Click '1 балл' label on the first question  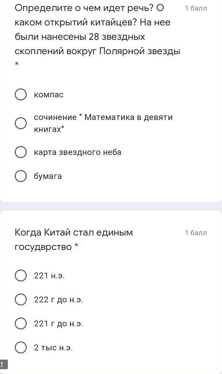click(x=196, y=9)
